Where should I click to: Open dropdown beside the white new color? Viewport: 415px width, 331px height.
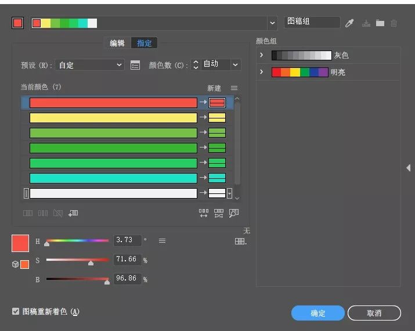229,193
